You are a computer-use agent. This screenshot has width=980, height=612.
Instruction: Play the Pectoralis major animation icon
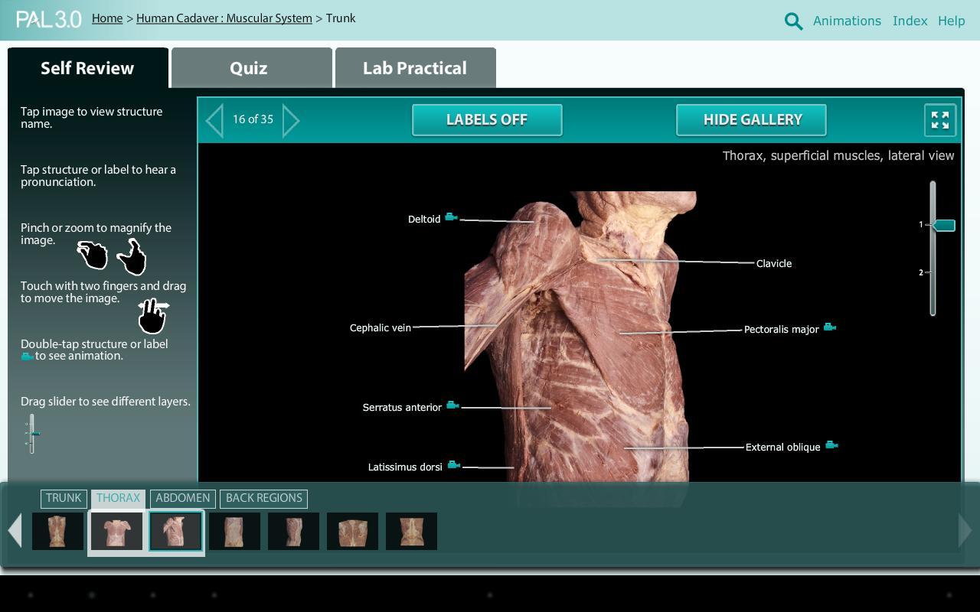point(829,327)
